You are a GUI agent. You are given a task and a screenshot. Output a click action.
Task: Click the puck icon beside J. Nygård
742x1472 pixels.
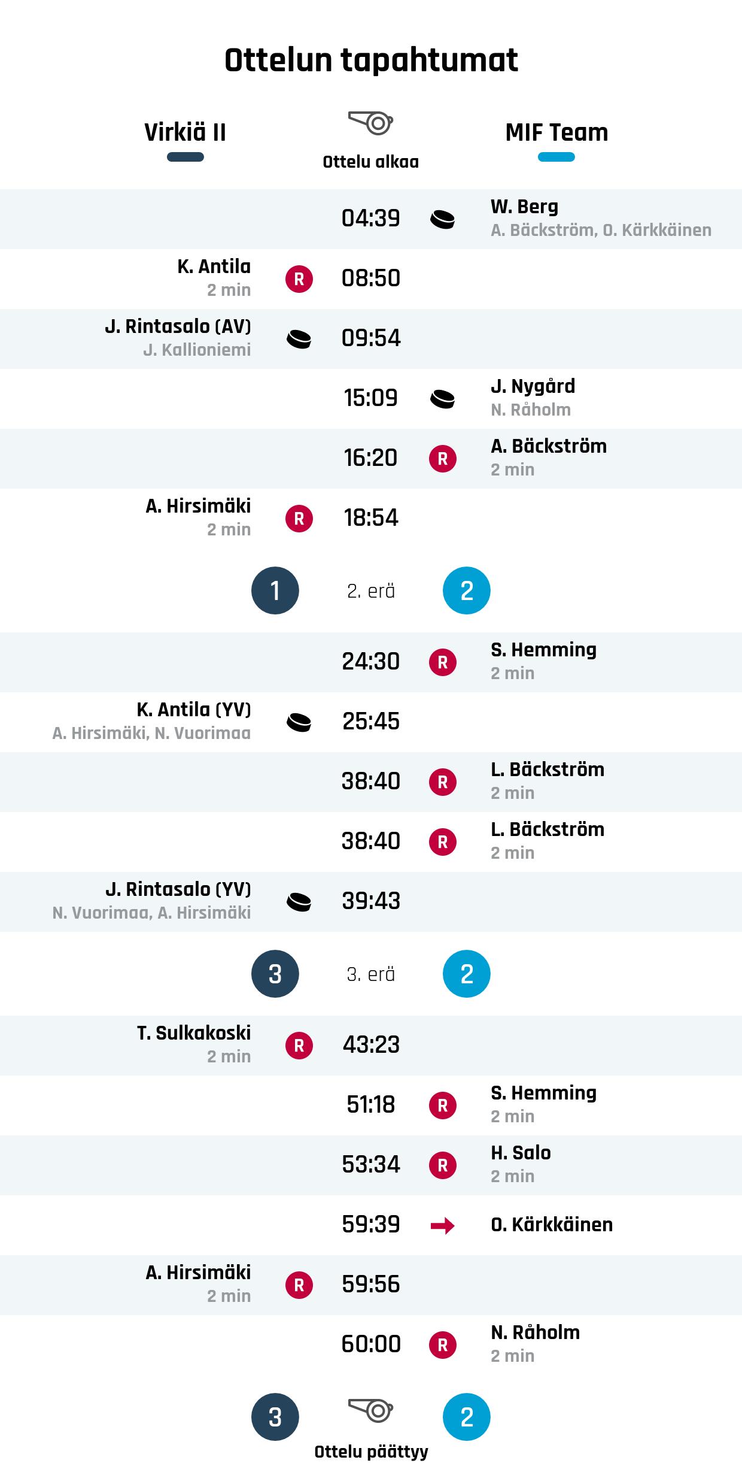click(442, 399)
